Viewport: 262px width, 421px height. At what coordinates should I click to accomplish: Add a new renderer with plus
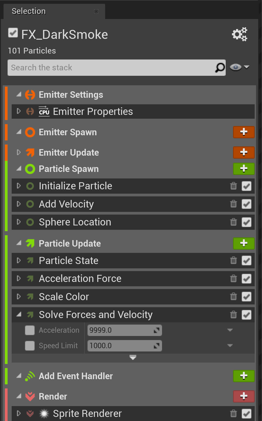click(x=244, y=396)
